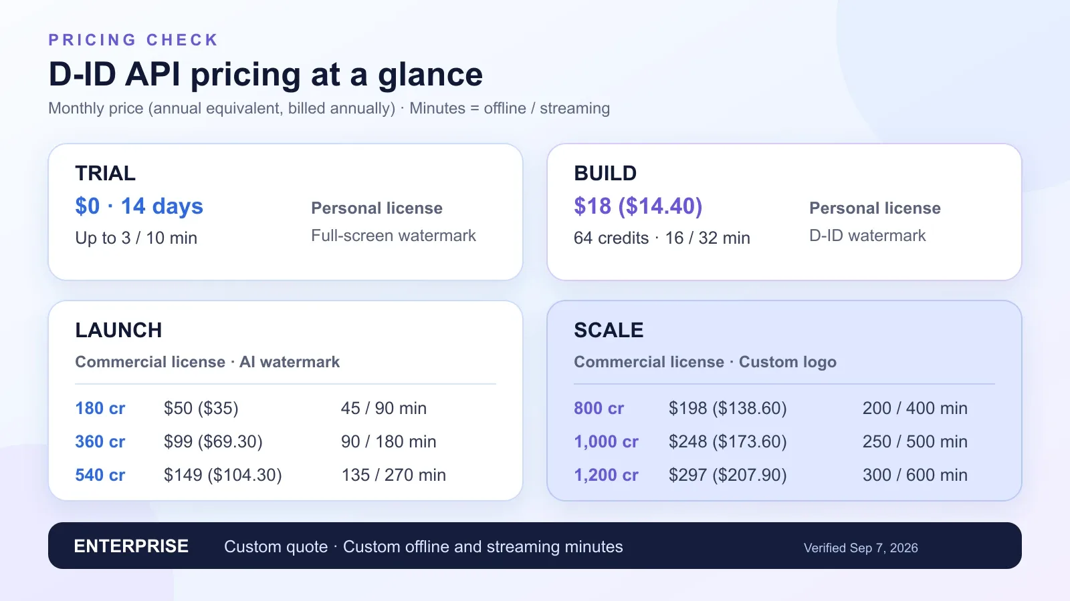
Task: Click the '300 / 600 min' value
Action: [x=915, y=475]
